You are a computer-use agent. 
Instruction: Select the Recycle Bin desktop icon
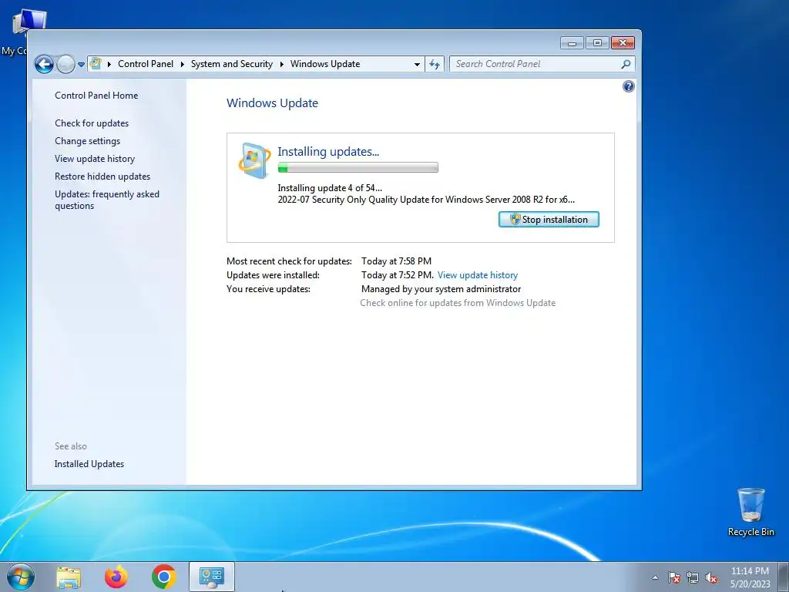750,513
